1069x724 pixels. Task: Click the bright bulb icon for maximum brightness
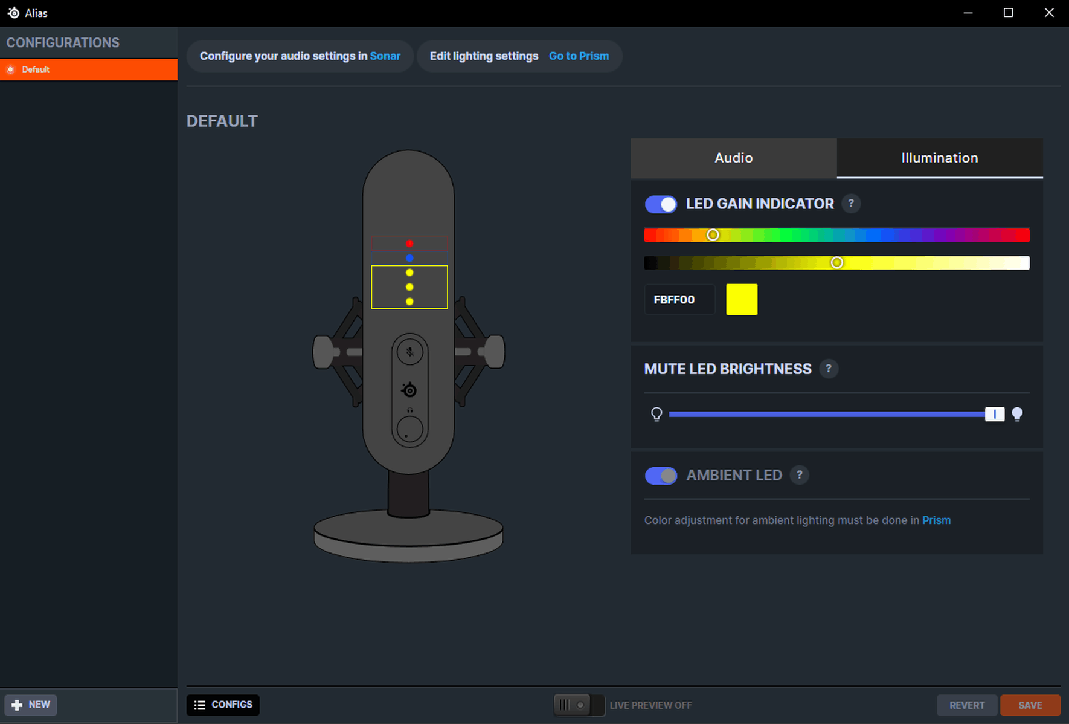click(x=1017, y=414)
